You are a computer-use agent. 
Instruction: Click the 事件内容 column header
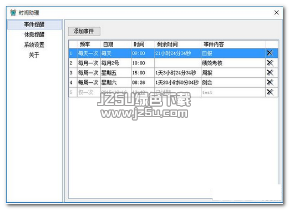pos(233,44)
